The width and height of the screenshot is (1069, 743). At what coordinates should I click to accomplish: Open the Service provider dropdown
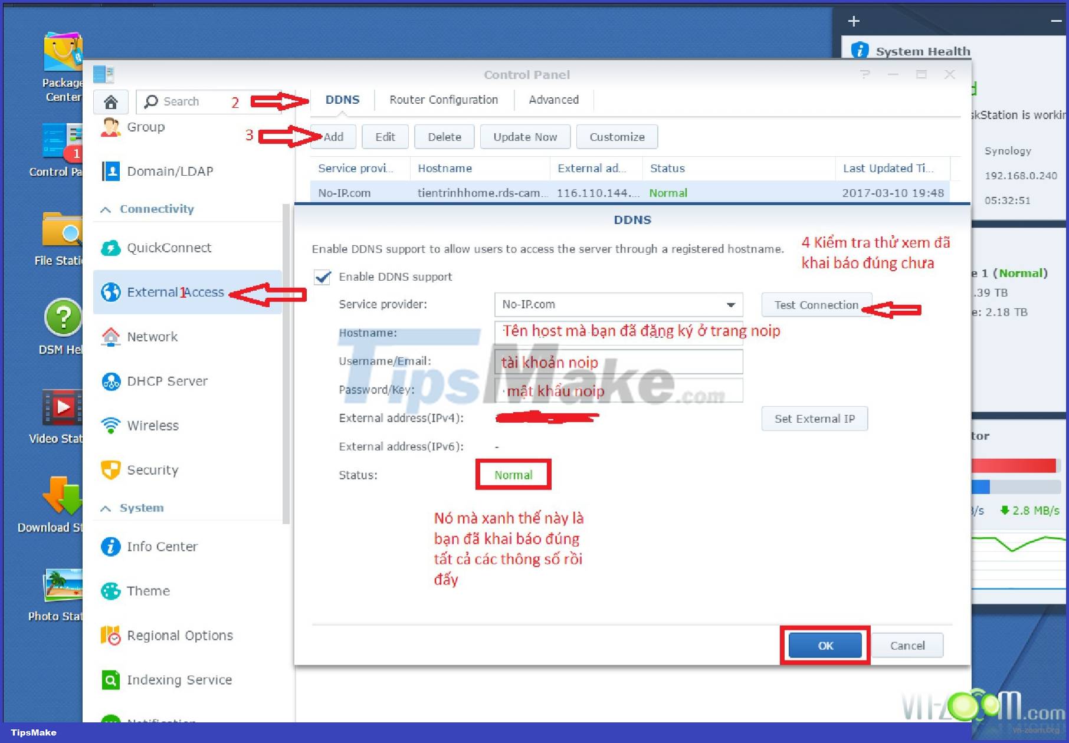(x=730, y=305)
